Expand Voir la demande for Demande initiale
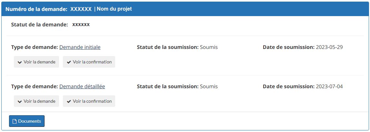The image size is (370, 132). tap(36, 62)
